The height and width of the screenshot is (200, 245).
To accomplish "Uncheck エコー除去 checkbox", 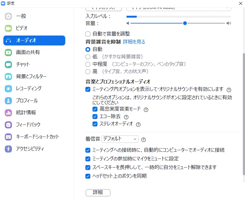I will point(95,117).
